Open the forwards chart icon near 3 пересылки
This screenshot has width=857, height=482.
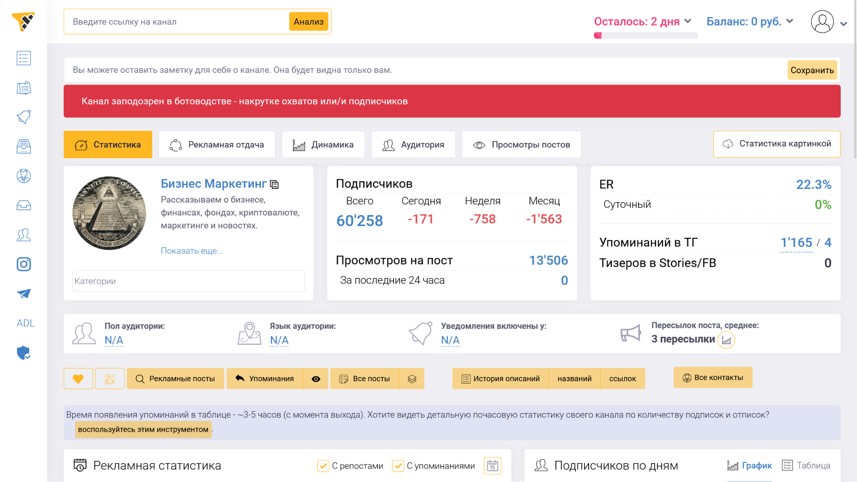726,340
